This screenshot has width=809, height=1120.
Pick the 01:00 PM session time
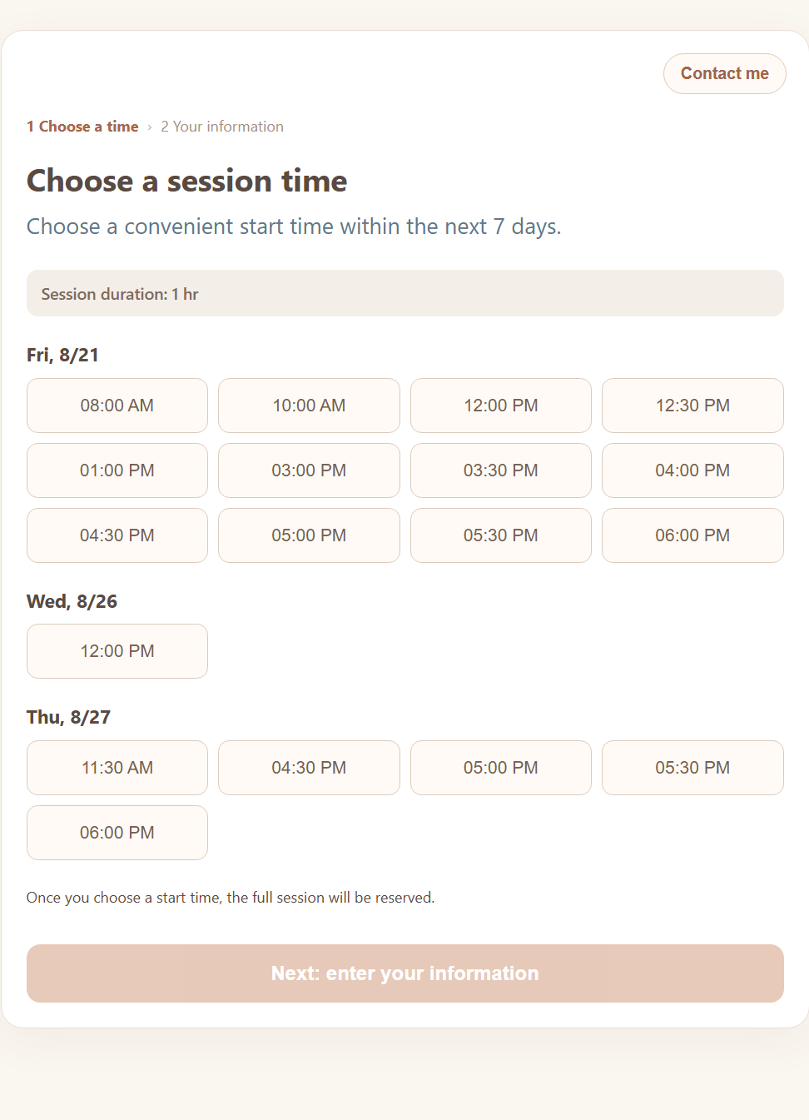pos(117,470)
